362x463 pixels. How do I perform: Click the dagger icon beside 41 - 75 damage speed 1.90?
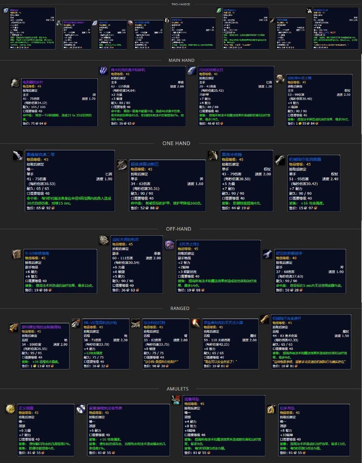pos(18,156)
